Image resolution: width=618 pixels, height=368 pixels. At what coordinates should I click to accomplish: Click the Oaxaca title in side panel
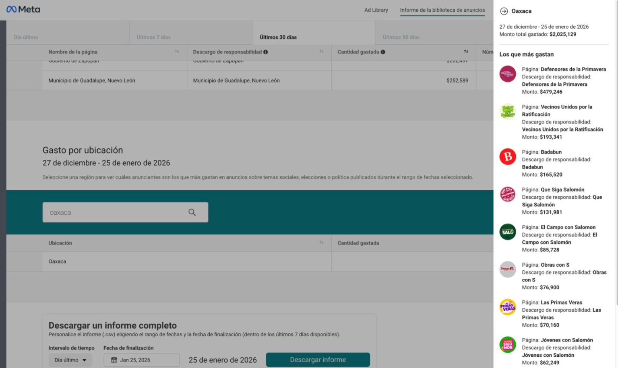coord(521,11)
